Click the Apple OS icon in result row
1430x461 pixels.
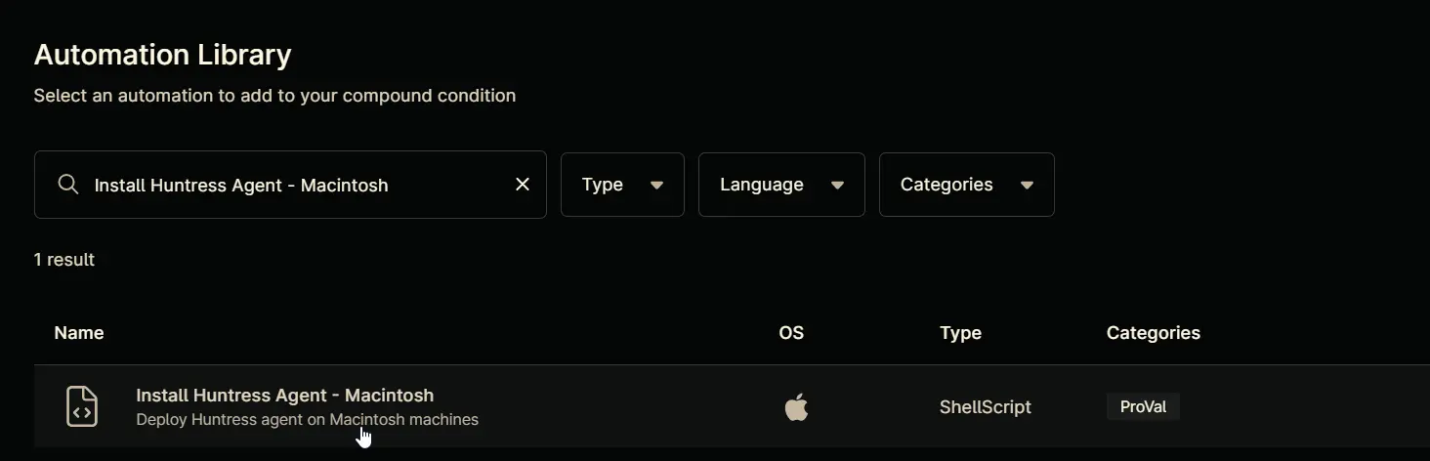tap(797, 406)
